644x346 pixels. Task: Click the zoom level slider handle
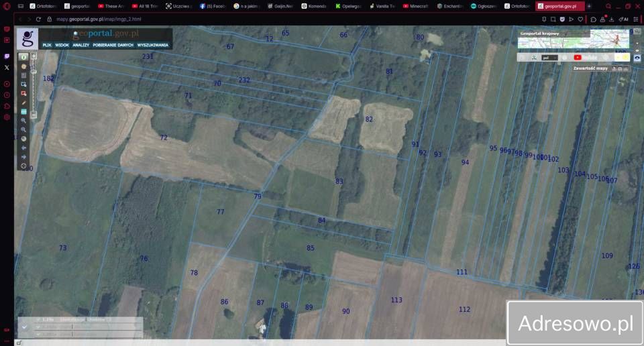pyautogui.click(x=34, y=72)
